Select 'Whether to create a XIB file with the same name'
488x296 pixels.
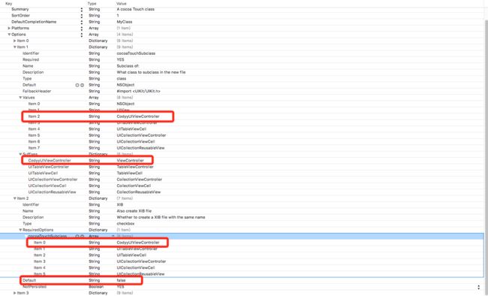(x=161, y=217)
